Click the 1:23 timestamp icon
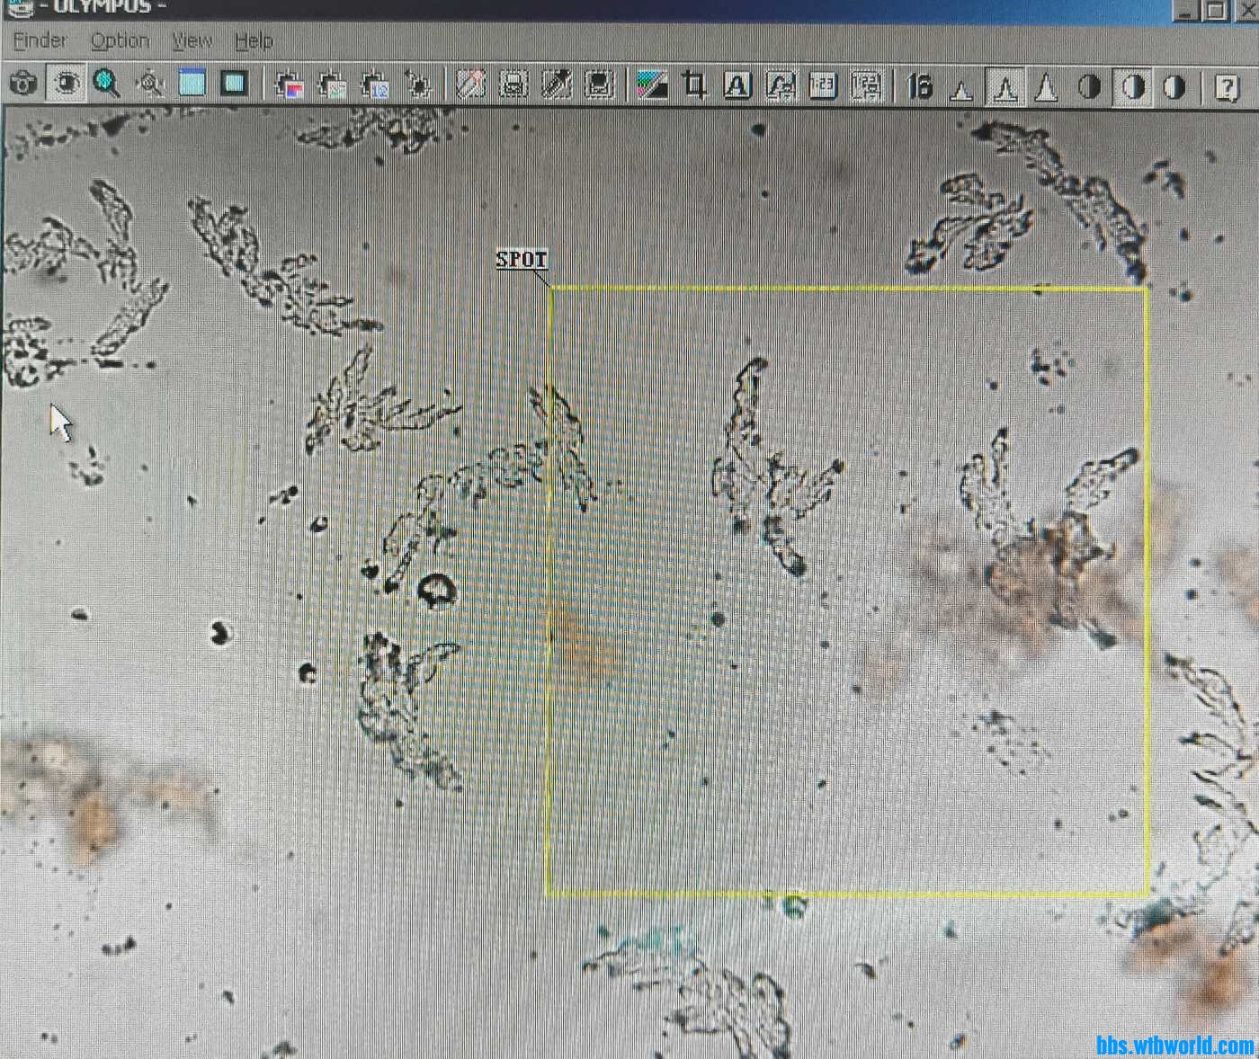The image size is (1259, 1059). tap(822, 86)
